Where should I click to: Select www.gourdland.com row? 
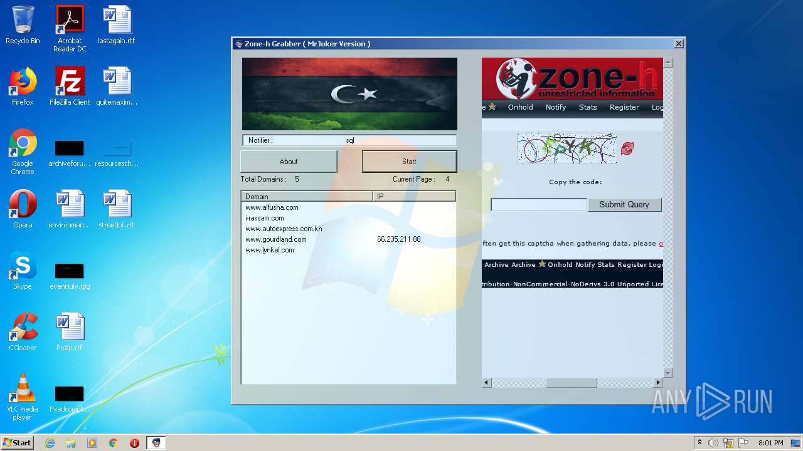click(x=275, y=239)
